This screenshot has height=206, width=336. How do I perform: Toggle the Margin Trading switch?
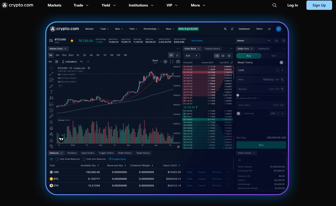tap(283, 62)
